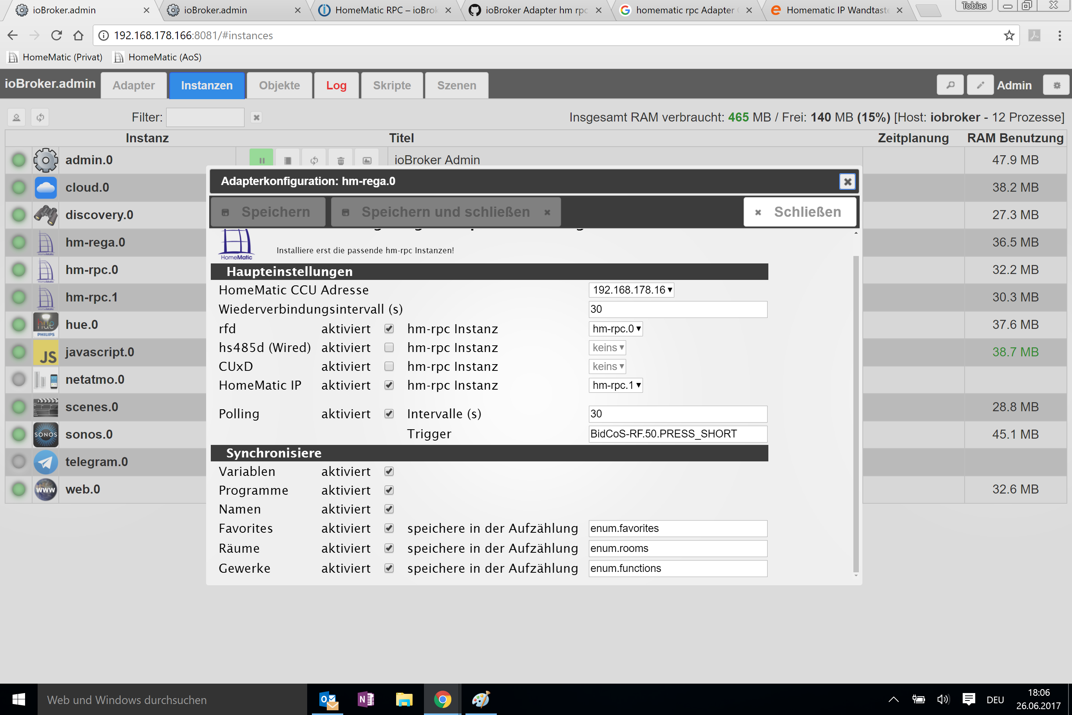Enable the hs485d (Wired) checkbox
Image resolution: width=1072 pixels, height=715 pixels.
click(x=389, y=347)
